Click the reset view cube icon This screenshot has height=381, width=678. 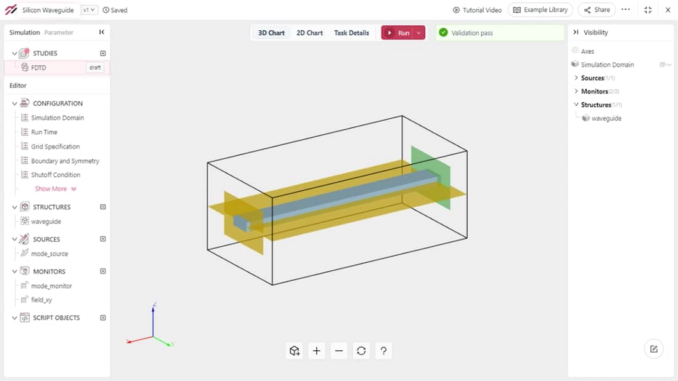click(295, 351)
